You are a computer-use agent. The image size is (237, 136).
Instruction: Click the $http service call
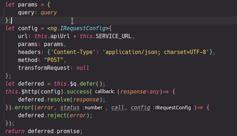pyautogui.click(x=30, y=92)
